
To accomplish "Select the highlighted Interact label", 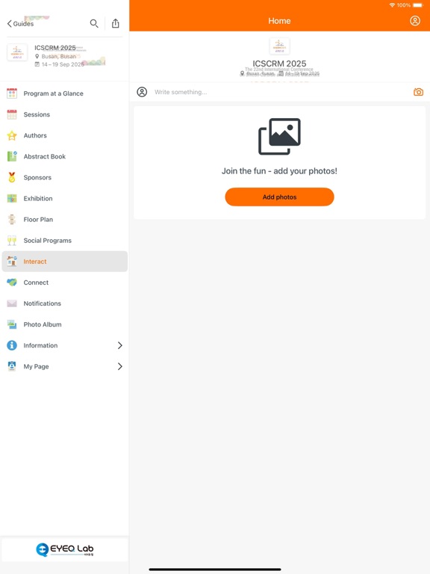I will tap(35, 262).
